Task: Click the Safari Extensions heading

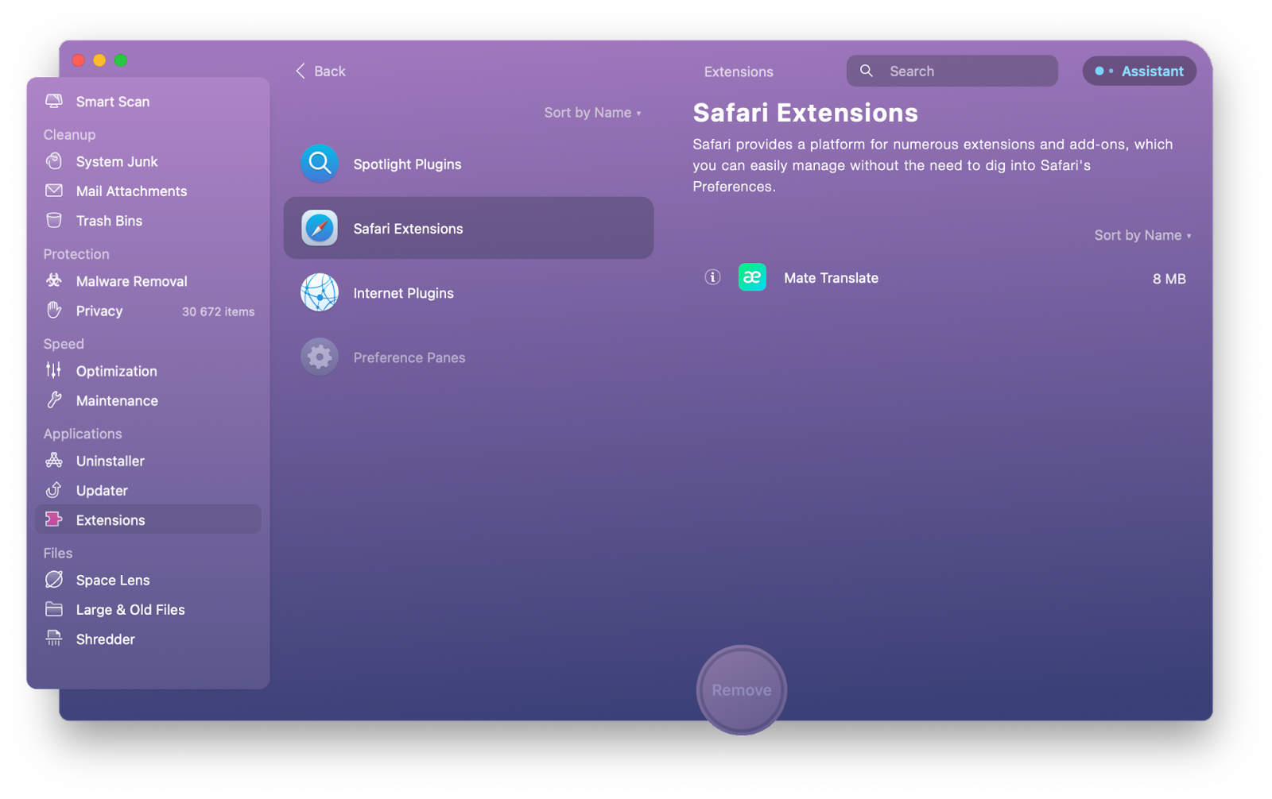Action: pyautogui.click(x=805, y=113)
